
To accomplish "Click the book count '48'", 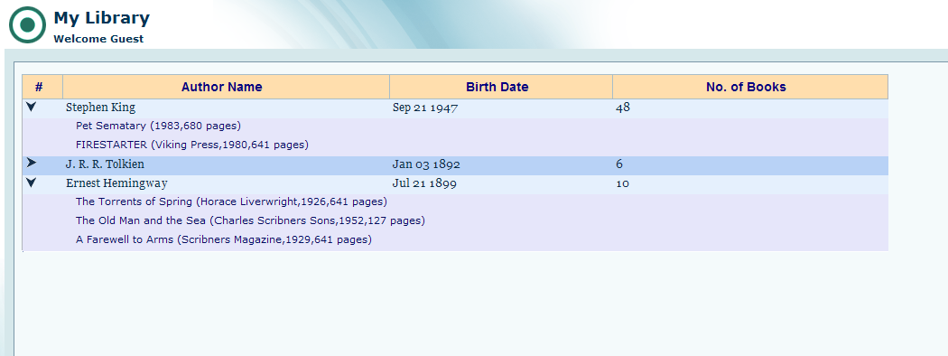I will pyautogui.click(x=623, y=108).
